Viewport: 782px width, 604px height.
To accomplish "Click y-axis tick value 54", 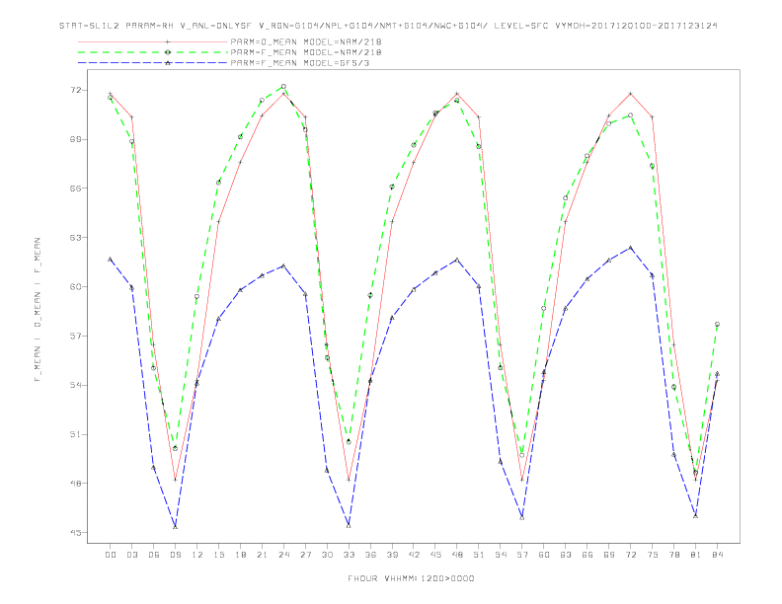I will [x=75, y=385].
